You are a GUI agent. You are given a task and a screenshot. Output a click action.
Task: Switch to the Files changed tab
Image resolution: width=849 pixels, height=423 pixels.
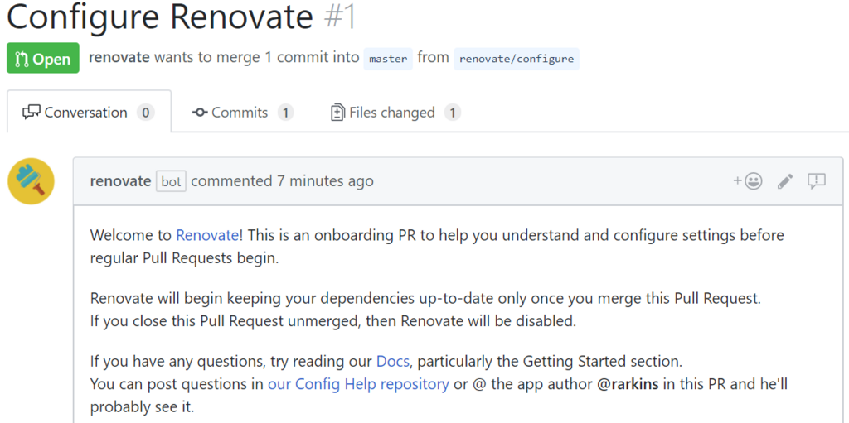click(x=395, y=113)
